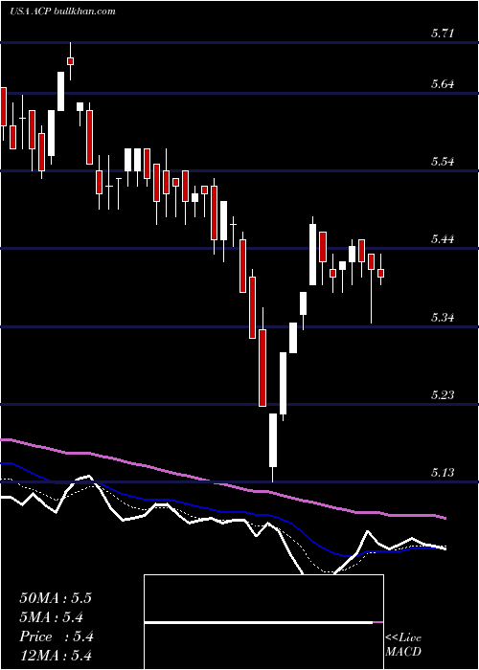Click the USA ACP bullkhan.com title
479x670 pixels.
[x=62, y=11]
